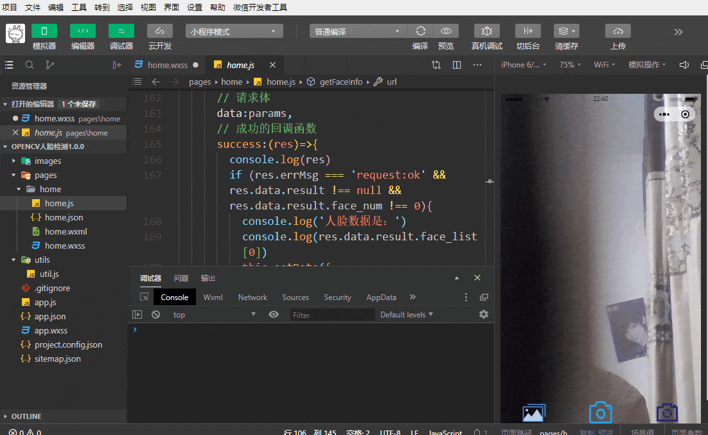Toggle the 模拟器 simulator panel button

point(44,31)
